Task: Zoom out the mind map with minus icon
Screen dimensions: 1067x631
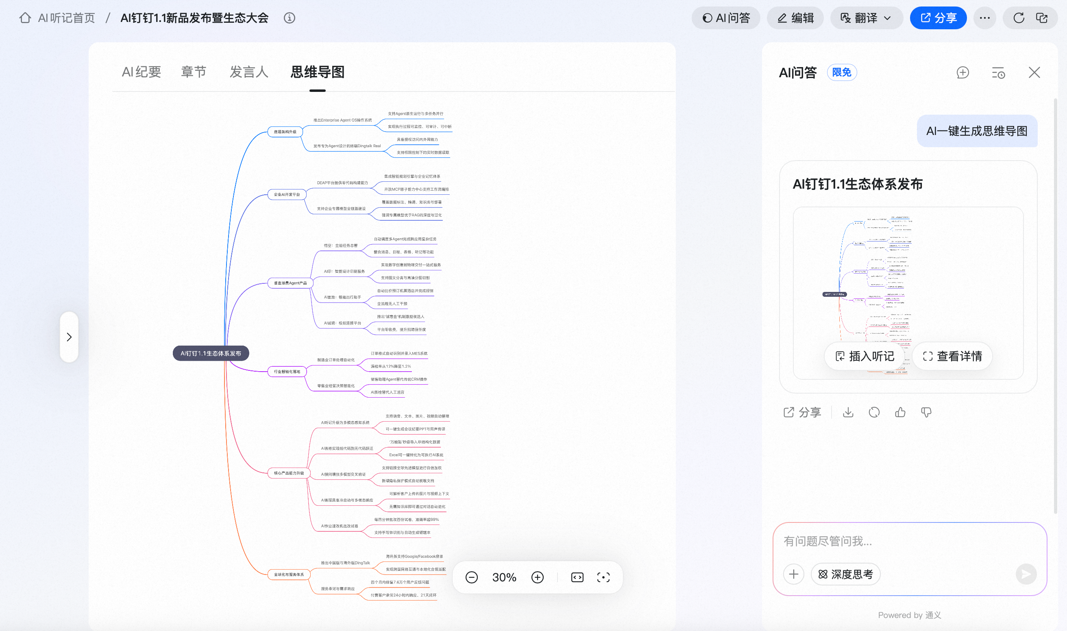Action: [471, 577]
